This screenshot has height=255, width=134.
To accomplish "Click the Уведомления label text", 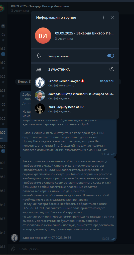I will click(58, 56).
